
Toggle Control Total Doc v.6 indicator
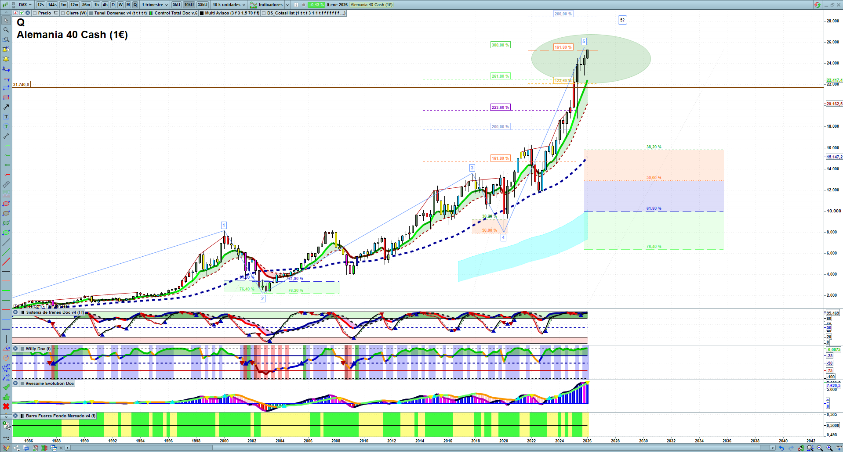point(151,13)
